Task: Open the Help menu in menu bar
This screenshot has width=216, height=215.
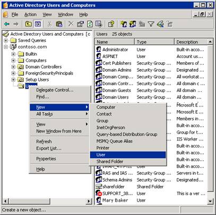Action: click(83, 14)
